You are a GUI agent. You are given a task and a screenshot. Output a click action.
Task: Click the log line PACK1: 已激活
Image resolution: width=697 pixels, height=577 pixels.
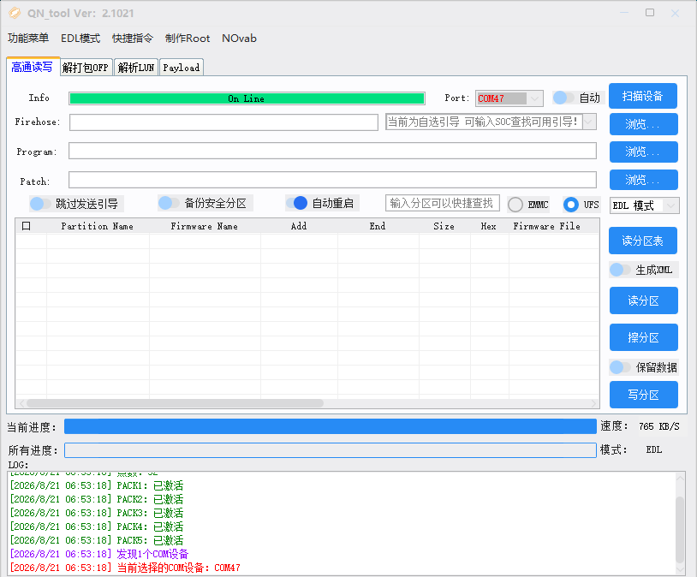[97, 486]
